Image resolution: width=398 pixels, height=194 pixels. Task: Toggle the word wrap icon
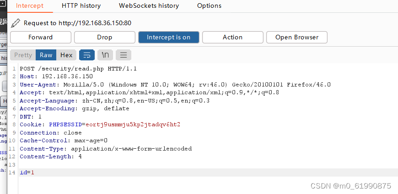click(87, 55)
